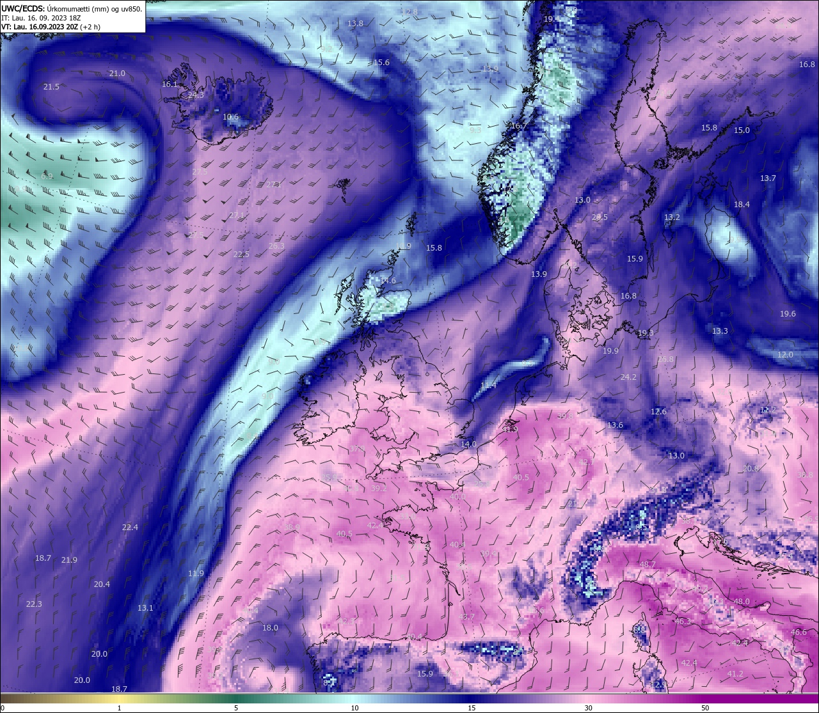Click the 'VT: Lau. 16.09.2023 20Z (+2 h)' line
819x713 pixels.
[51, 27]
